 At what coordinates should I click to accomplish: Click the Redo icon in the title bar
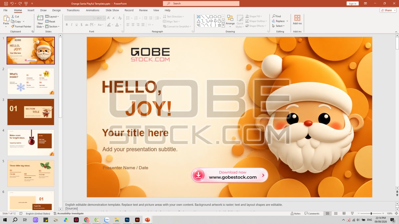(20, 3)
